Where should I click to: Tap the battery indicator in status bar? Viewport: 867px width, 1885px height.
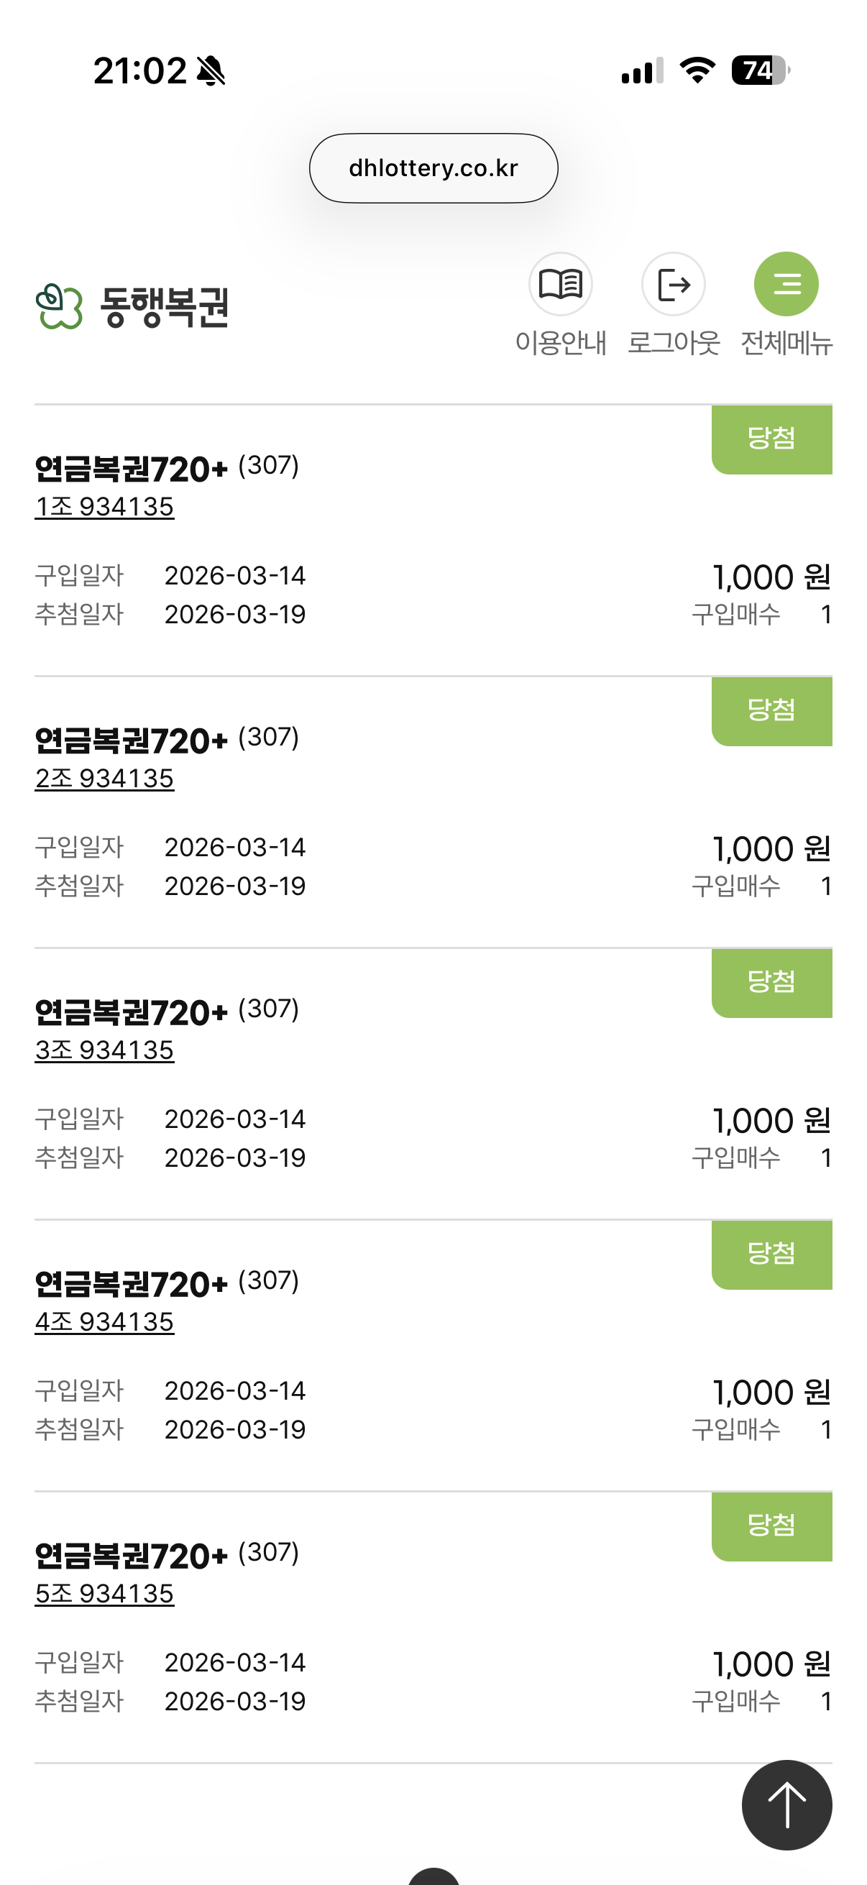tap(760, 71)
